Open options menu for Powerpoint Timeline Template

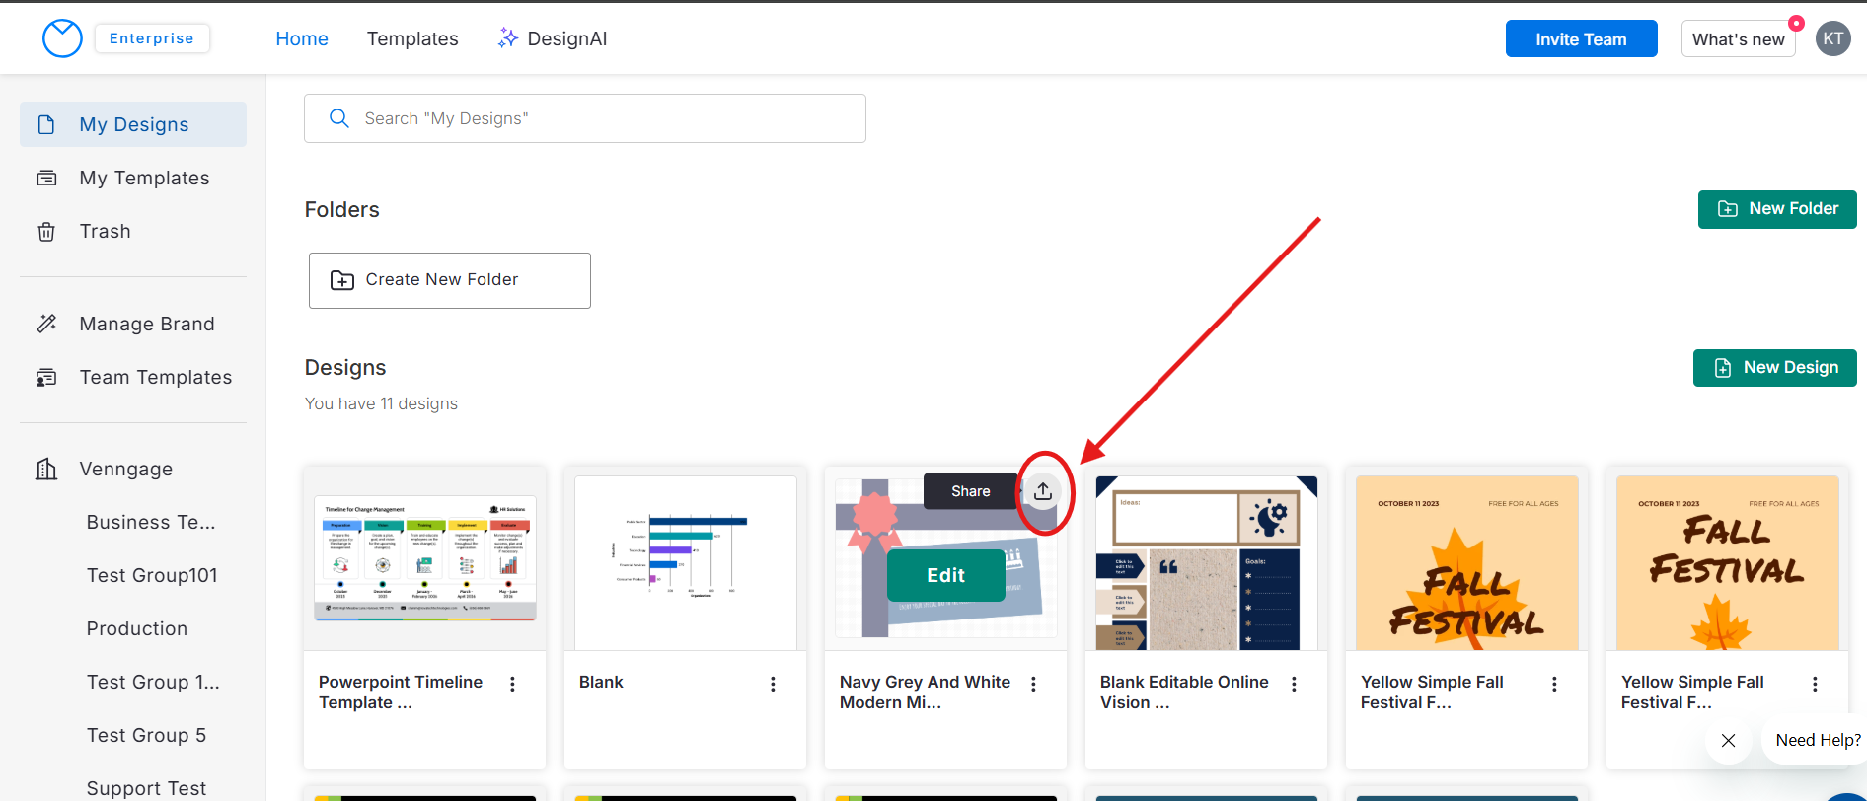click(x=512, y=684)
